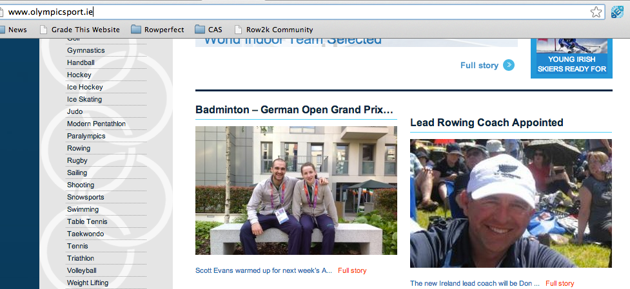Go to the Paralympics sidebar link
The width and height of the screenshot is (630, 289).
pos(86,136)
